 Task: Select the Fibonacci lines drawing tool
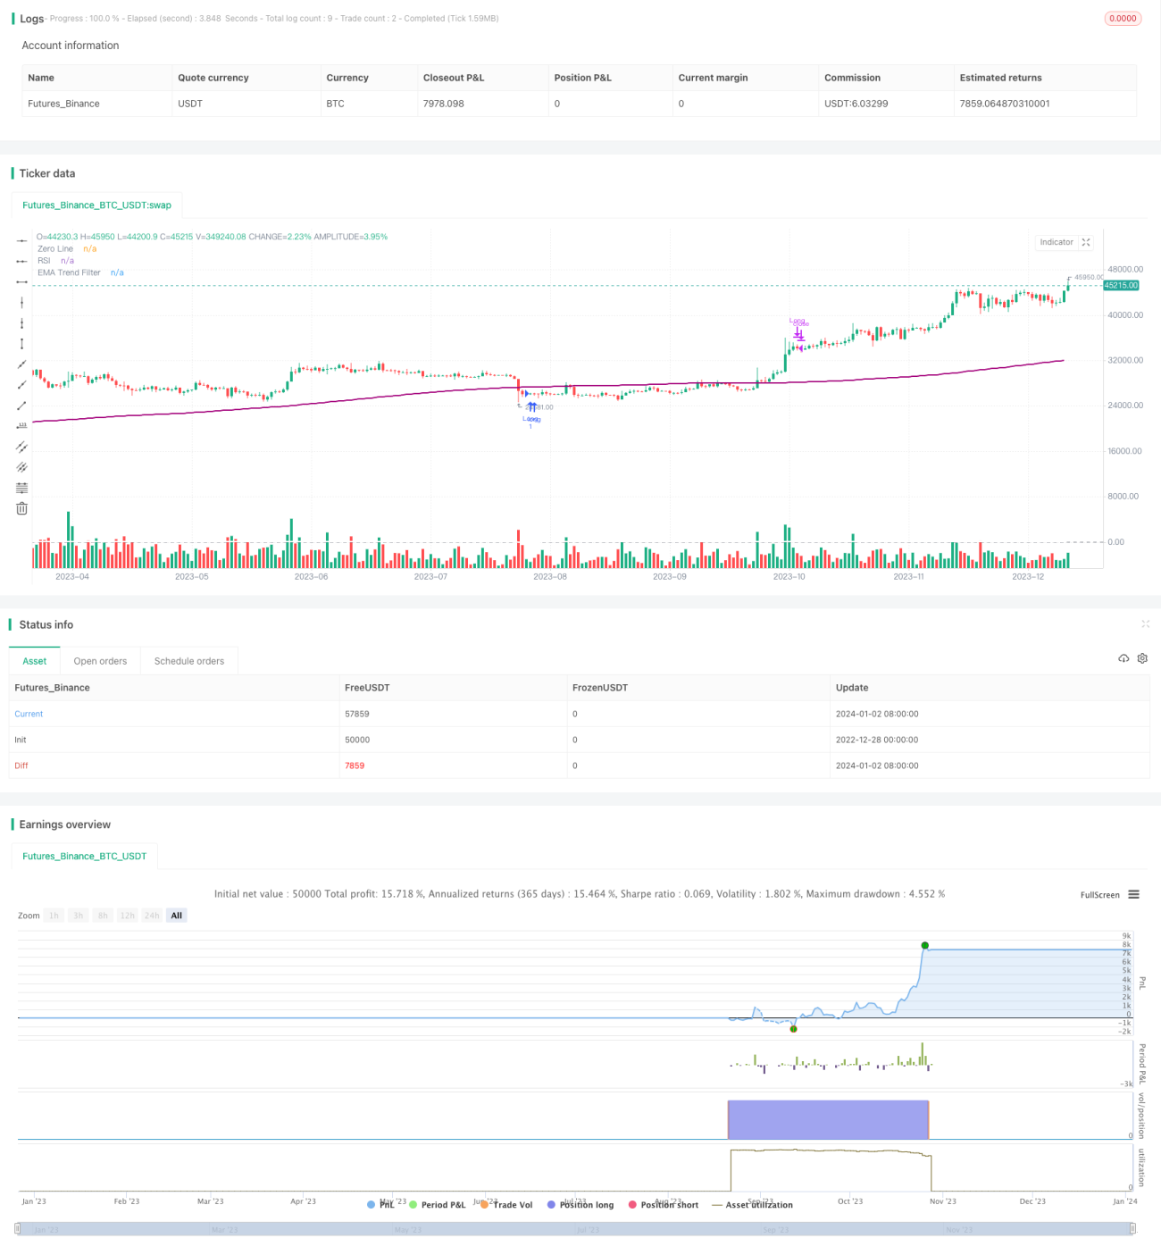21,488
